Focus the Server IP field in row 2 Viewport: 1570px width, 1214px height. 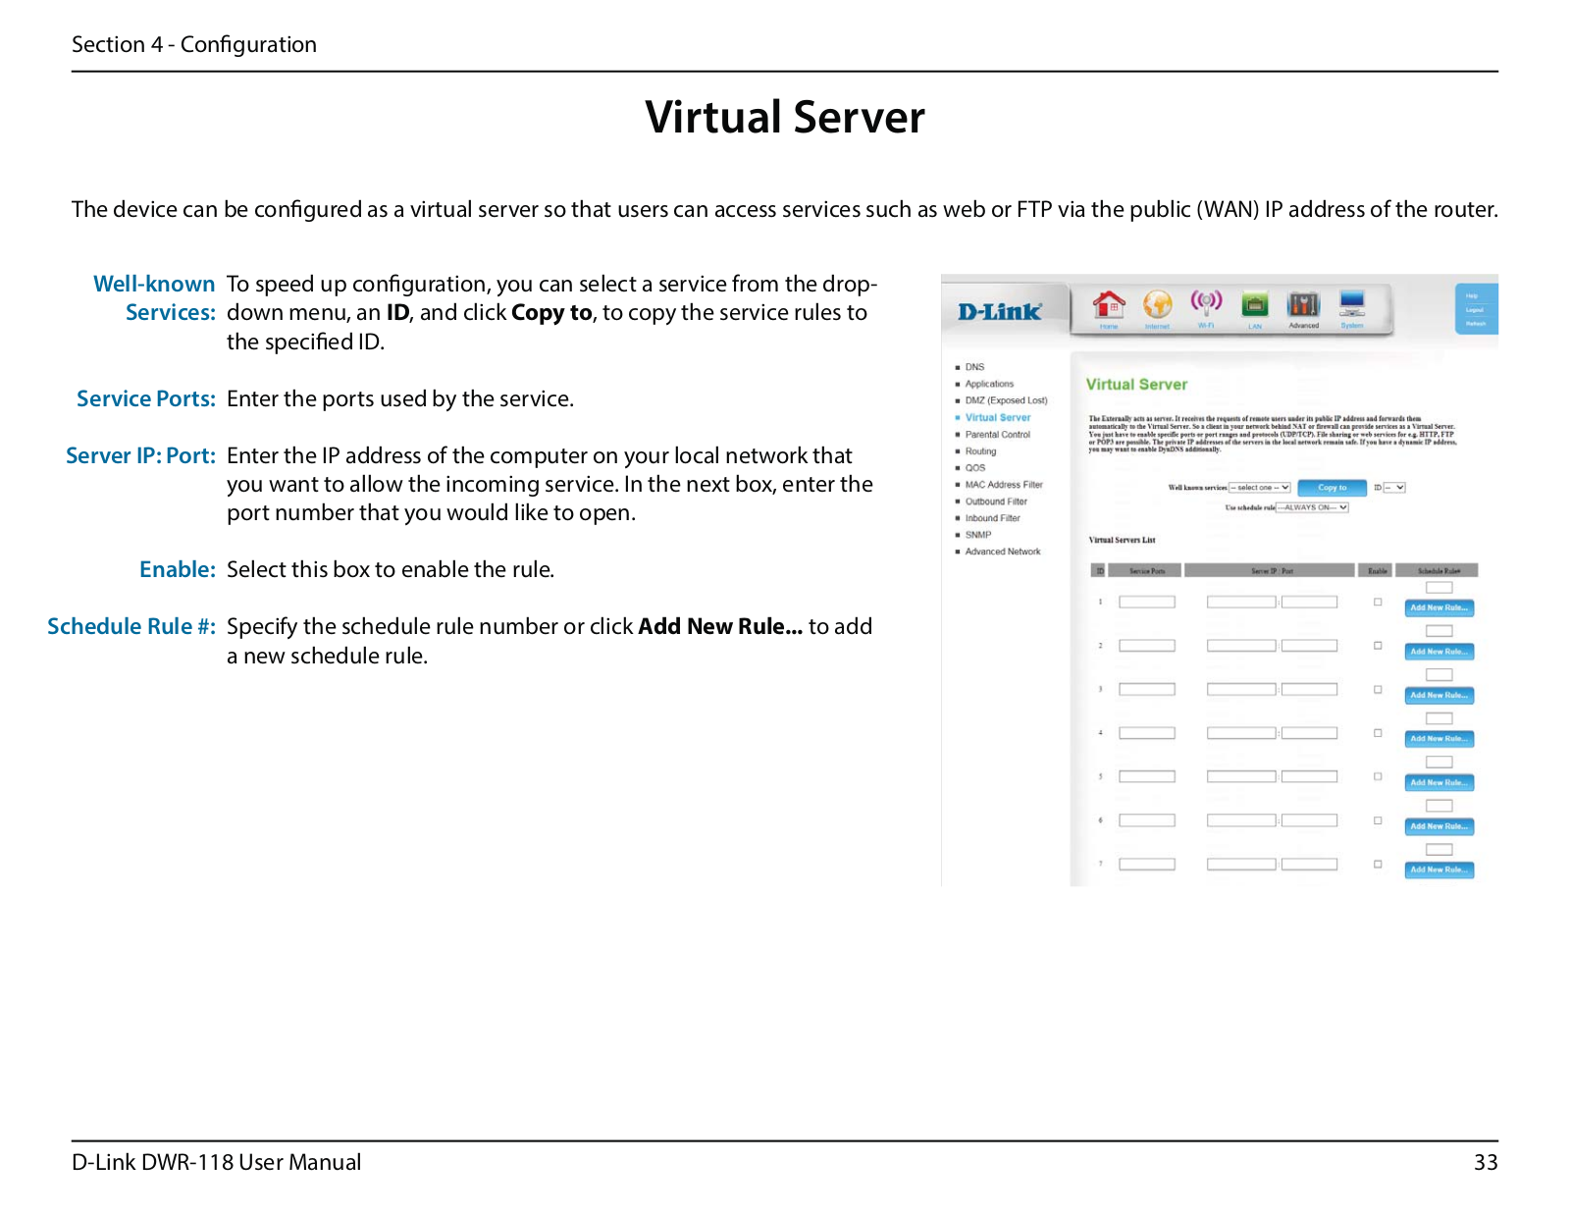tap(1241, 646)
